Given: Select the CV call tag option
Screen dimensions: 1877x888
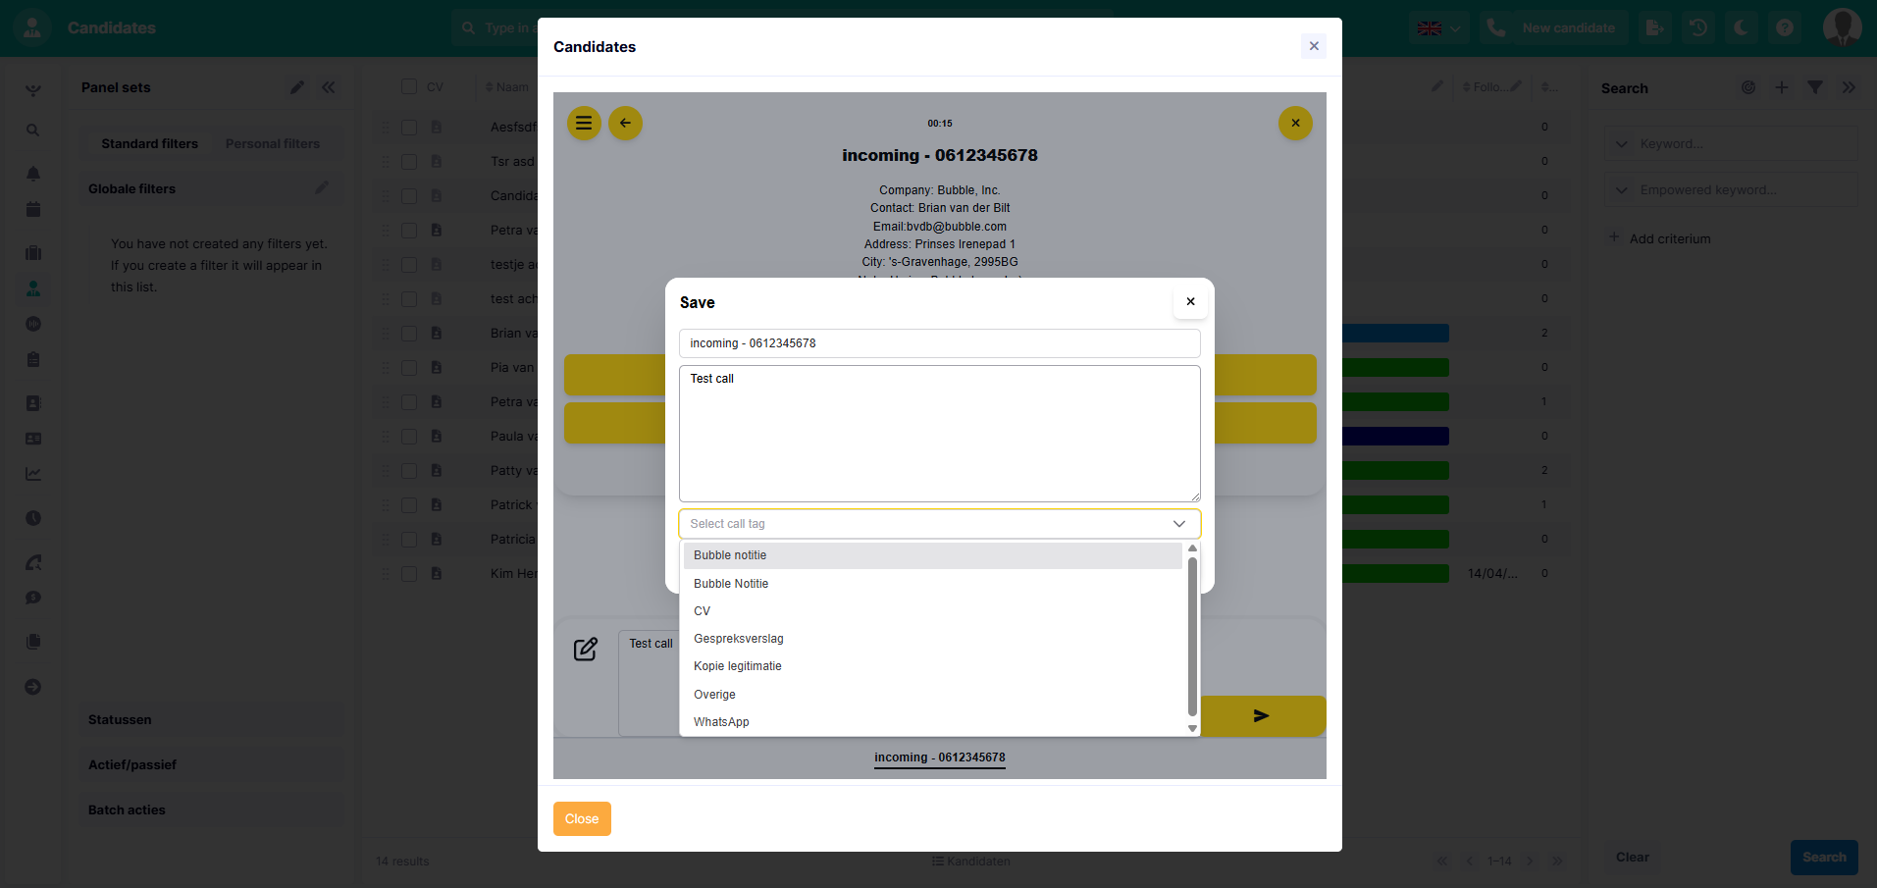Looking at the screenshot, I should (x=702, y=611).
